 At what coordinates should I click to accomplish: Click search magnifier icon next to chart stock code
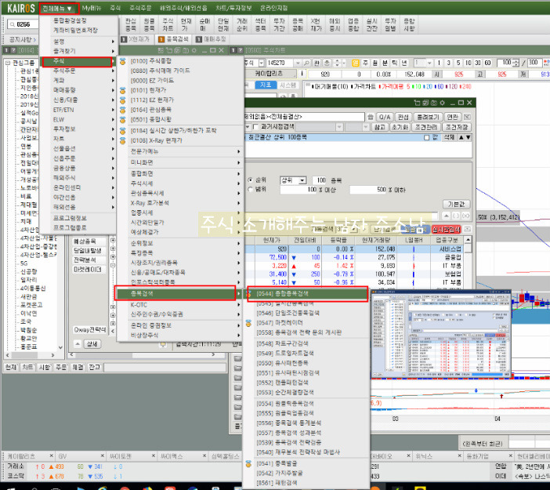(x=306, y=63)
